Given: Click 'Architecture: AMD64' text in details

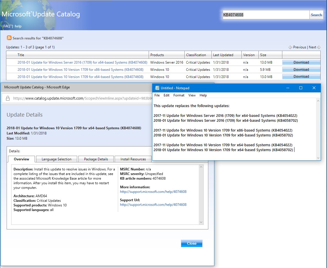Looking at the screenshot, I should click(x=30, y=196).
